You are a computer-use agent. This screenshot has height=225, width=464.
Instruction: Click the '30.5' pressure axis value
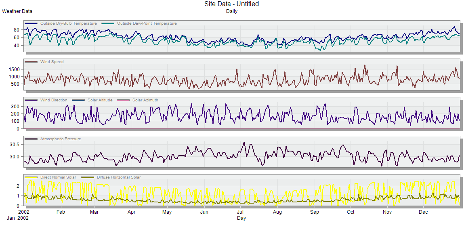click(15, 145)
